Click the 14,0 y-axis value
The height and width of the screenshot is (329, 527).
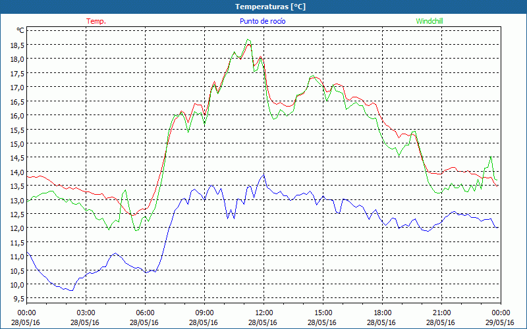18,172
